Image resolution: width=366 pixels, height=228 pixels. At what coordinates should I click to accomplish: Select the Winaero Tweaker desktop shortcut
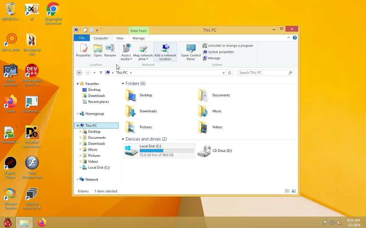click(x=11, y=198)
